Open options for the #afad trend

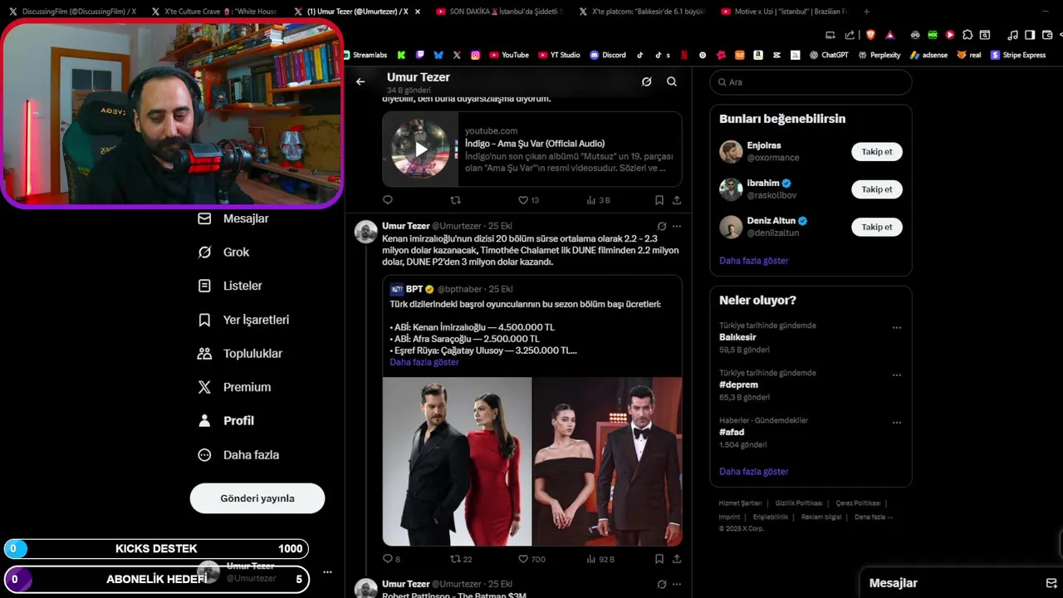[x=897, y=422]
